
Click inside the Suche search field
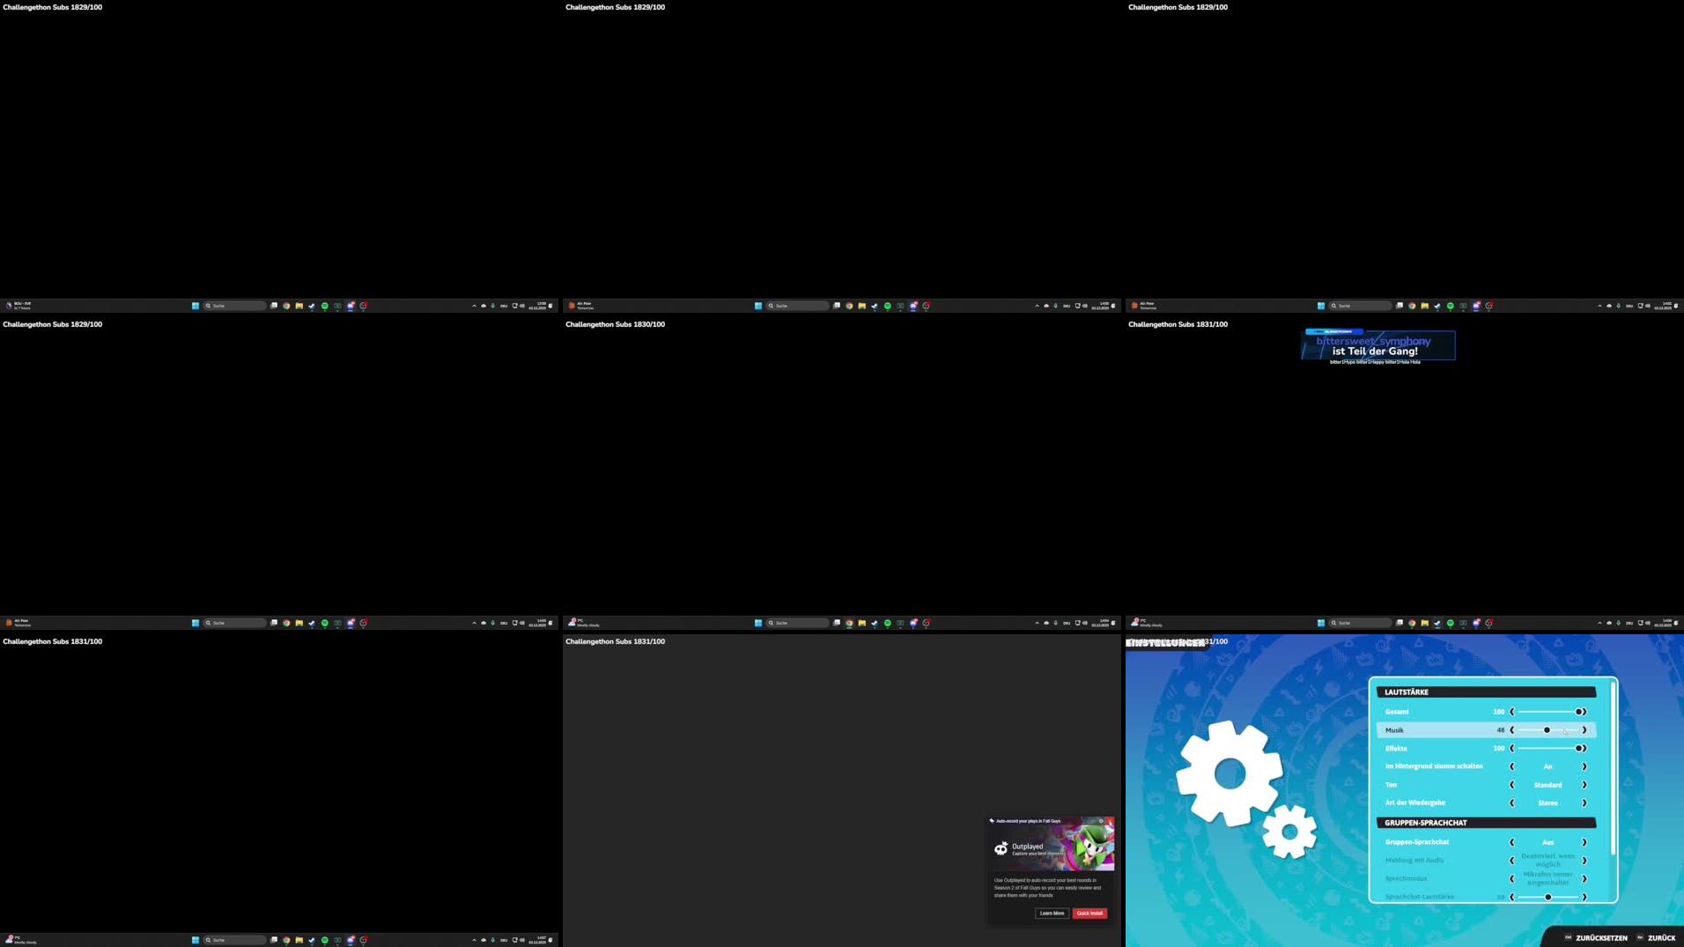click(233, 940)
